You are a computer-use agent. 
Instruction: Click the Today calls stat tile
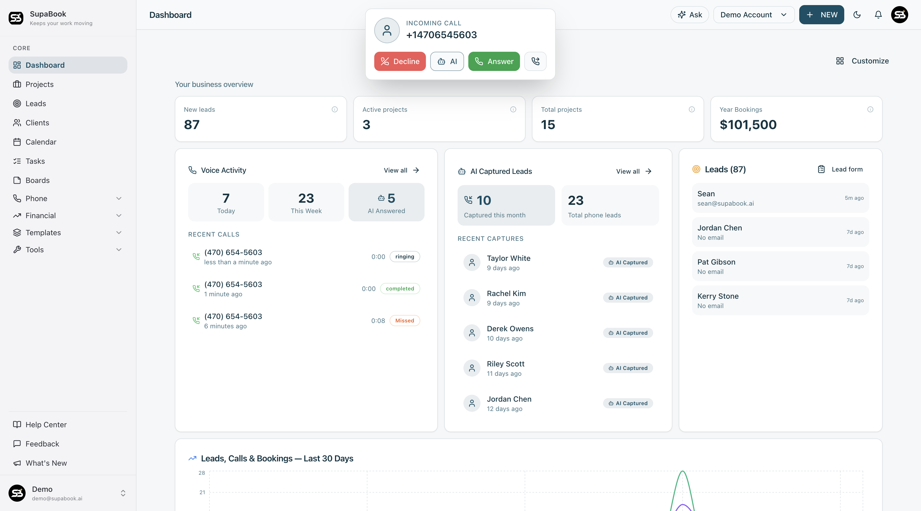point(226,202)
